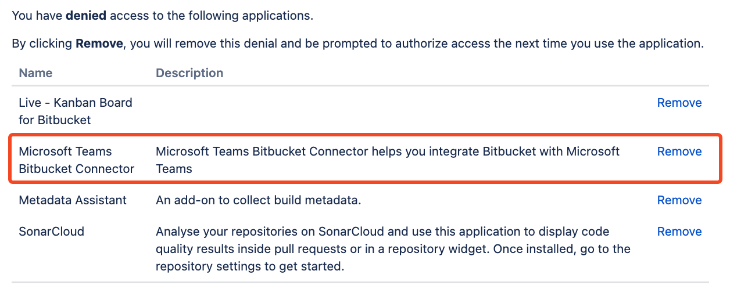This screenshot has width=730, height=296.
Task: Click 'repository settings to get started' text
Action: [x=250, y=267]
